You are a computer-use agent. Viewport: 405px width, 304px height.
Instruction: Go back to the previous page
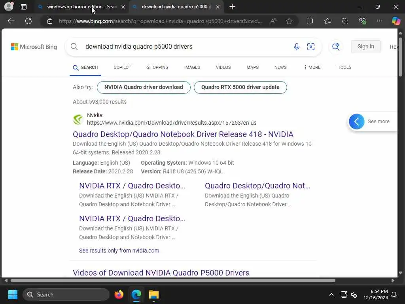coord(11,21)
